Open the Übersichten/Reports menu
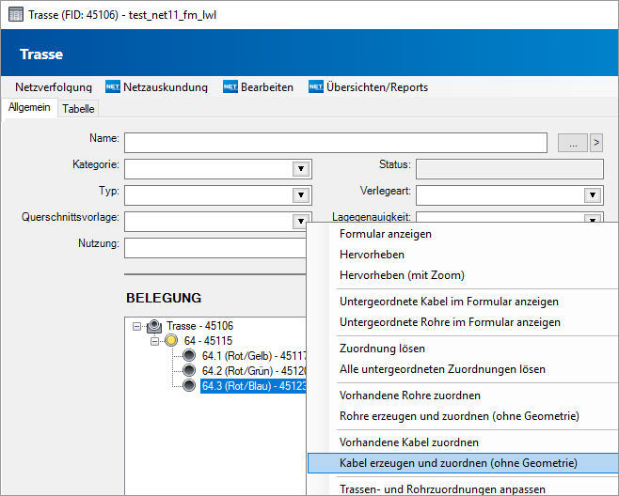 (377, 87)
